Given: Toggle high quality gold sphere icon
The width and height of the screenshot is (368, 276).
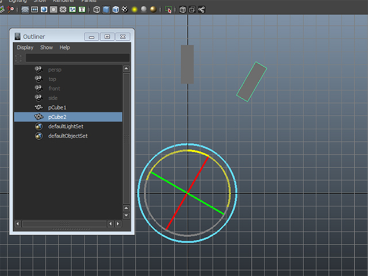Looking at the screenshot, I should pos(154,9).
